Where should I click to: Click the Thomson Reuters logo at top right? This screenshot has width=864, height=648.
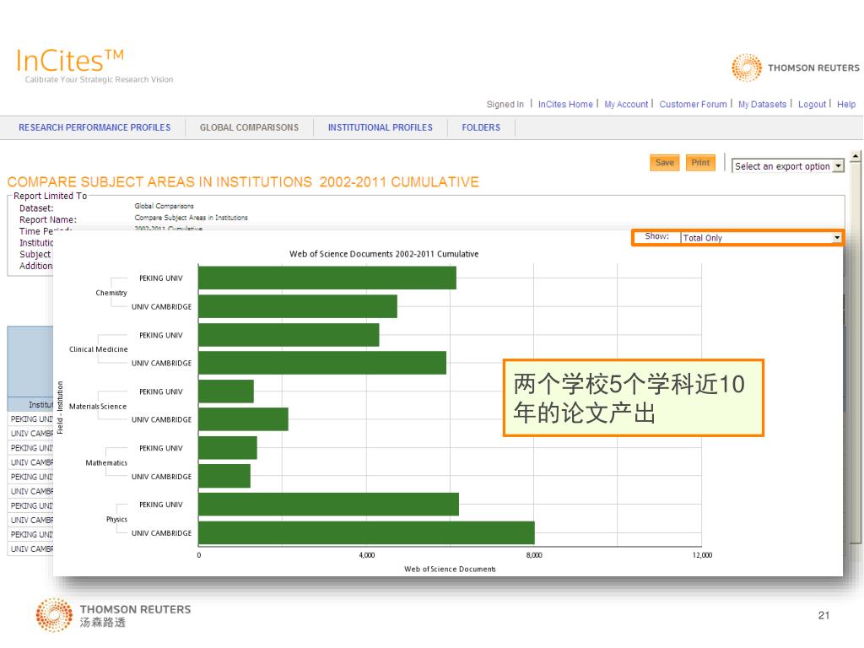[x=795, y=67]
